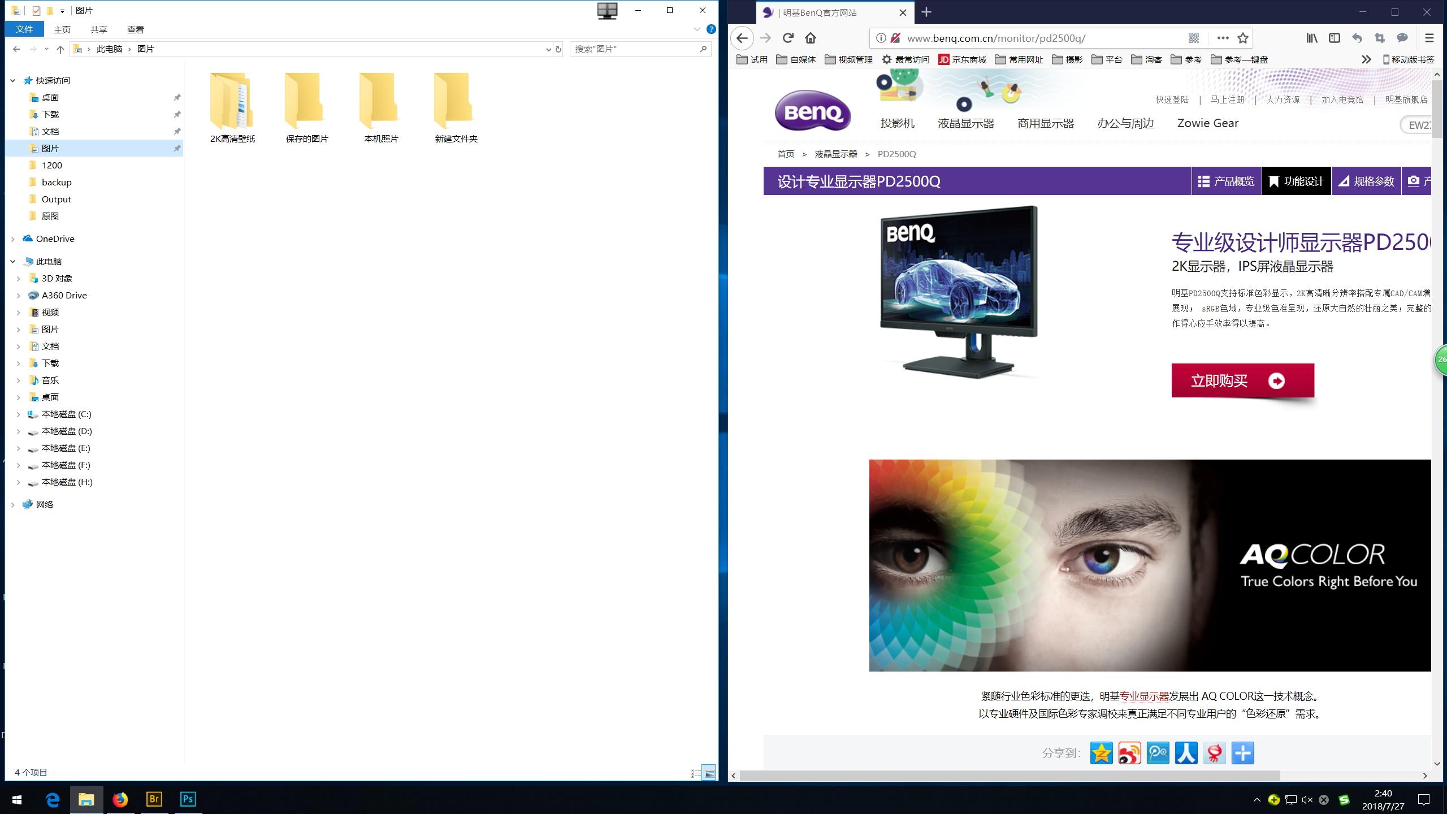Show more bookmarks chevron in Firefox
Screen dimensions: 1447x814
pos(1366,59)
